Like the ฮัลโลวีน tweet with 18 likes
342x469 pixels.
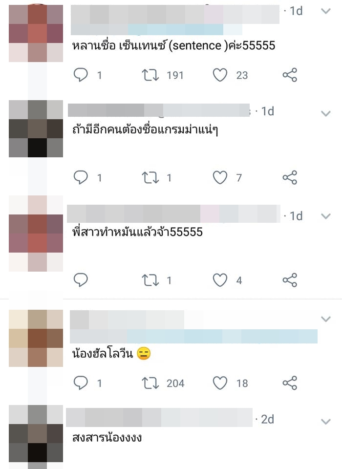click(x=220, y=383)
